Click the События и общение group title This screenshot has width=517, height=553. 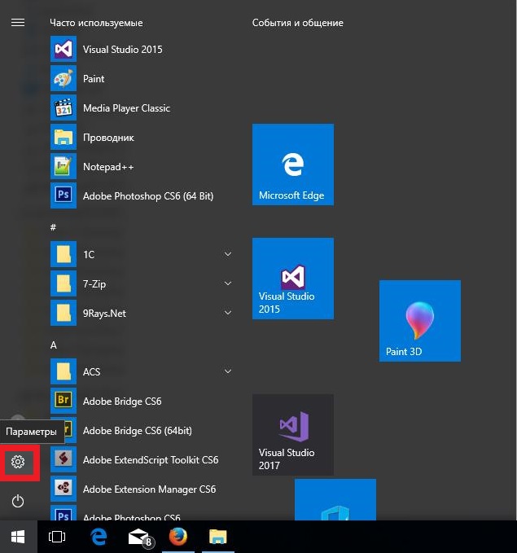click(x=298, y=23)
